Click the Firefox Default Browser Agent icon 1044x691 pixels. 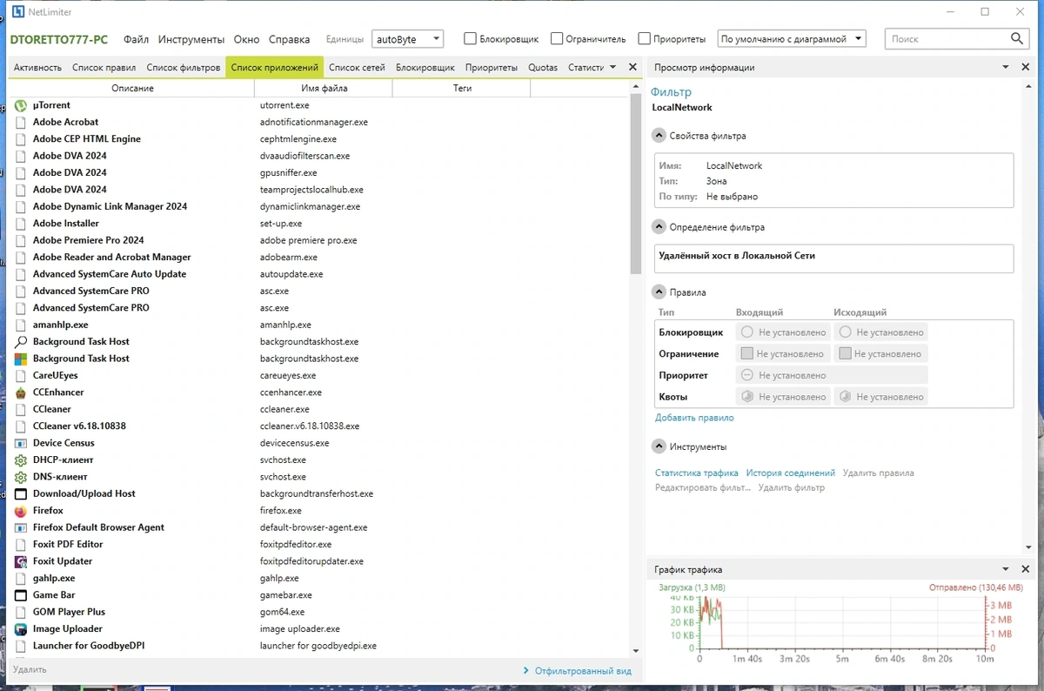point(21,527)
